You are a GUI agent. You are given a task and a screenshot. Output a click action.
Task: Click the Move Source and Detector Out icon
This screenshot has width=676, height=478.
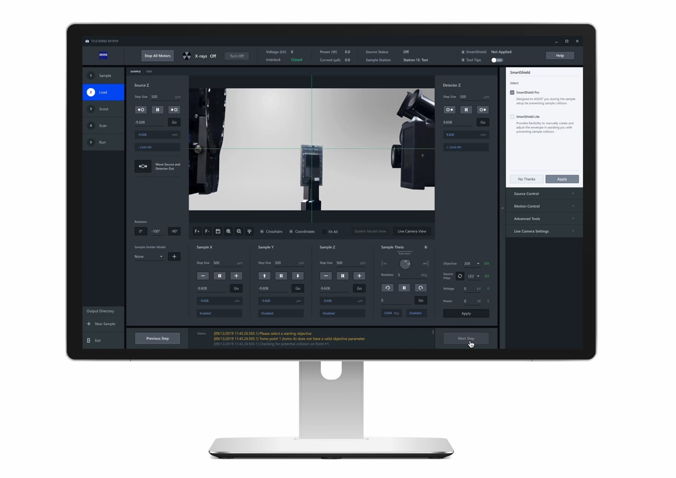tap(143, 166)
